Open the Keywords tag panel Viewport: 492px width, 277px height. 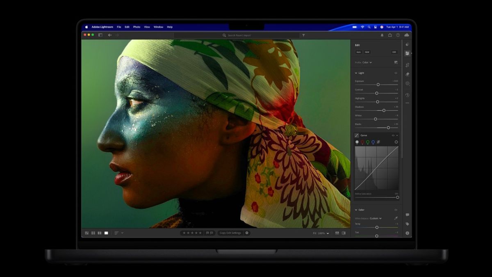tap(407, 224)
